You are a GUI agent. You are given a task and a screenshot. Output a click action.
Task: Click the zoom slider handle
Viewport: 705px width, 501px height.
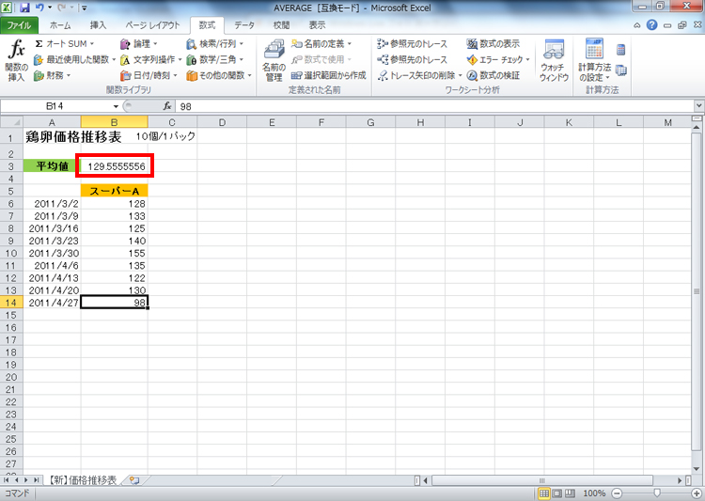coord(657,493)
